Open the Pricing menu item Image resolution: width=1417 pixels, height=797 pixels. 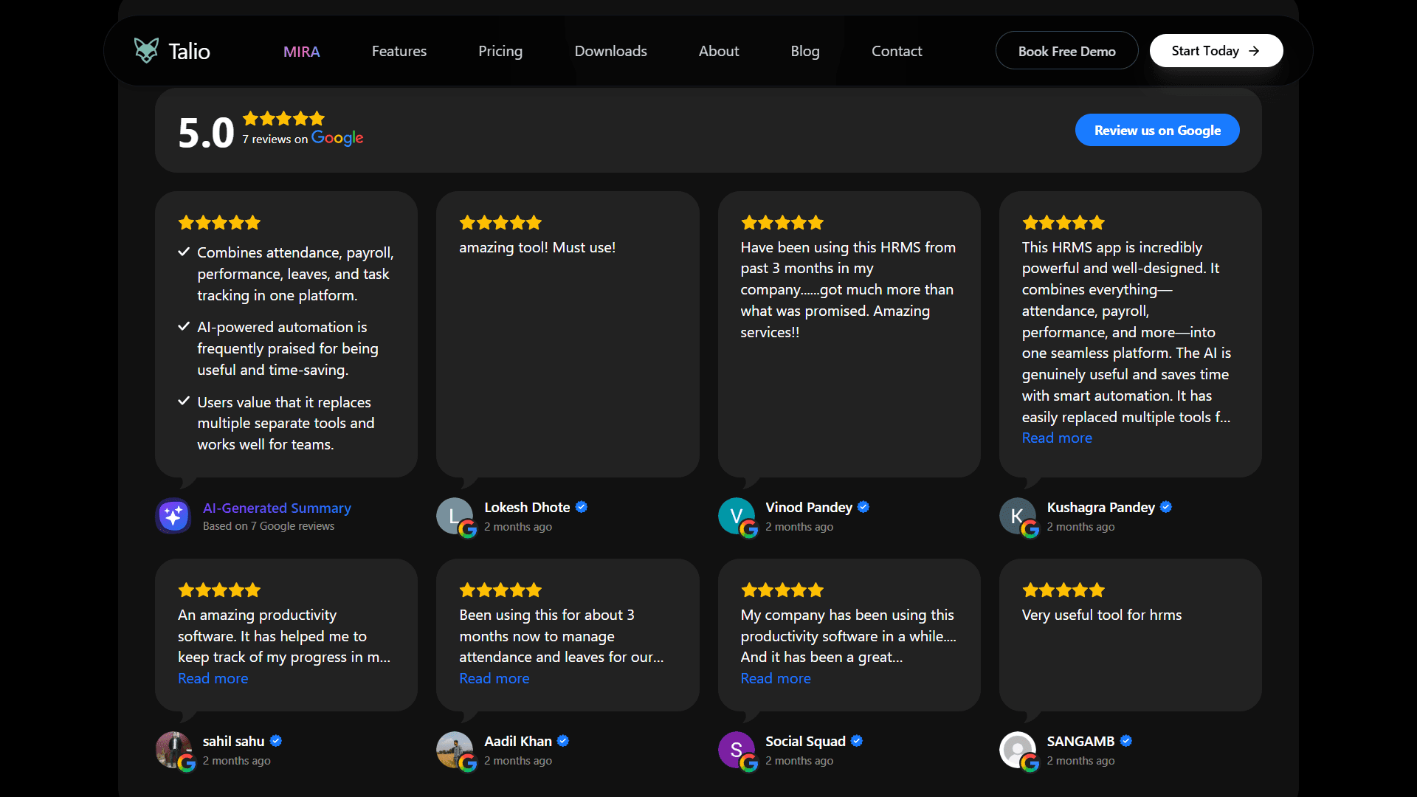pos(500,51)
